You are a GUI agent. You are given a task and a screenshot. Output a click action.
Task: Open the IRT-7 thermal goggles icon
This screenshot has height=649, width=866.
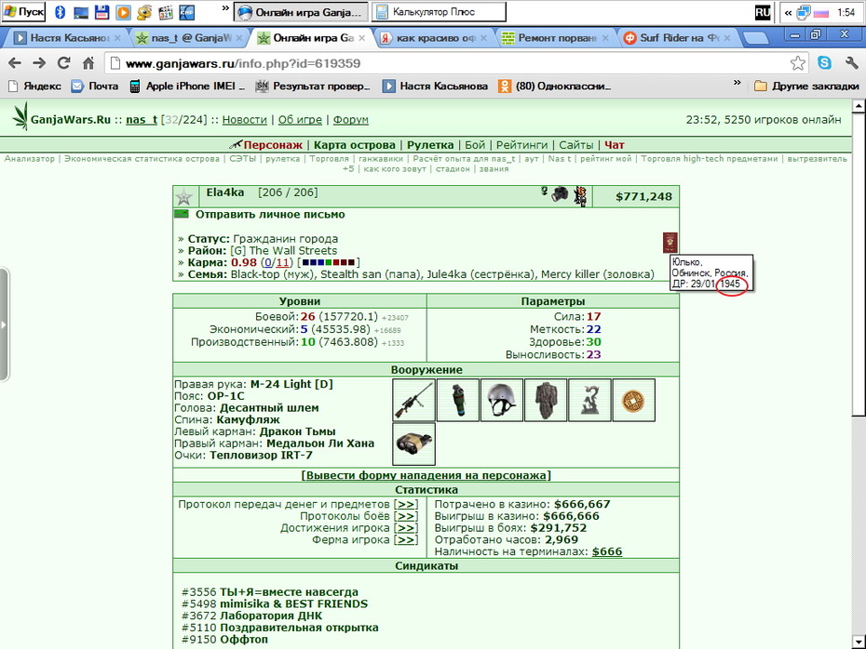coord(413,444)
